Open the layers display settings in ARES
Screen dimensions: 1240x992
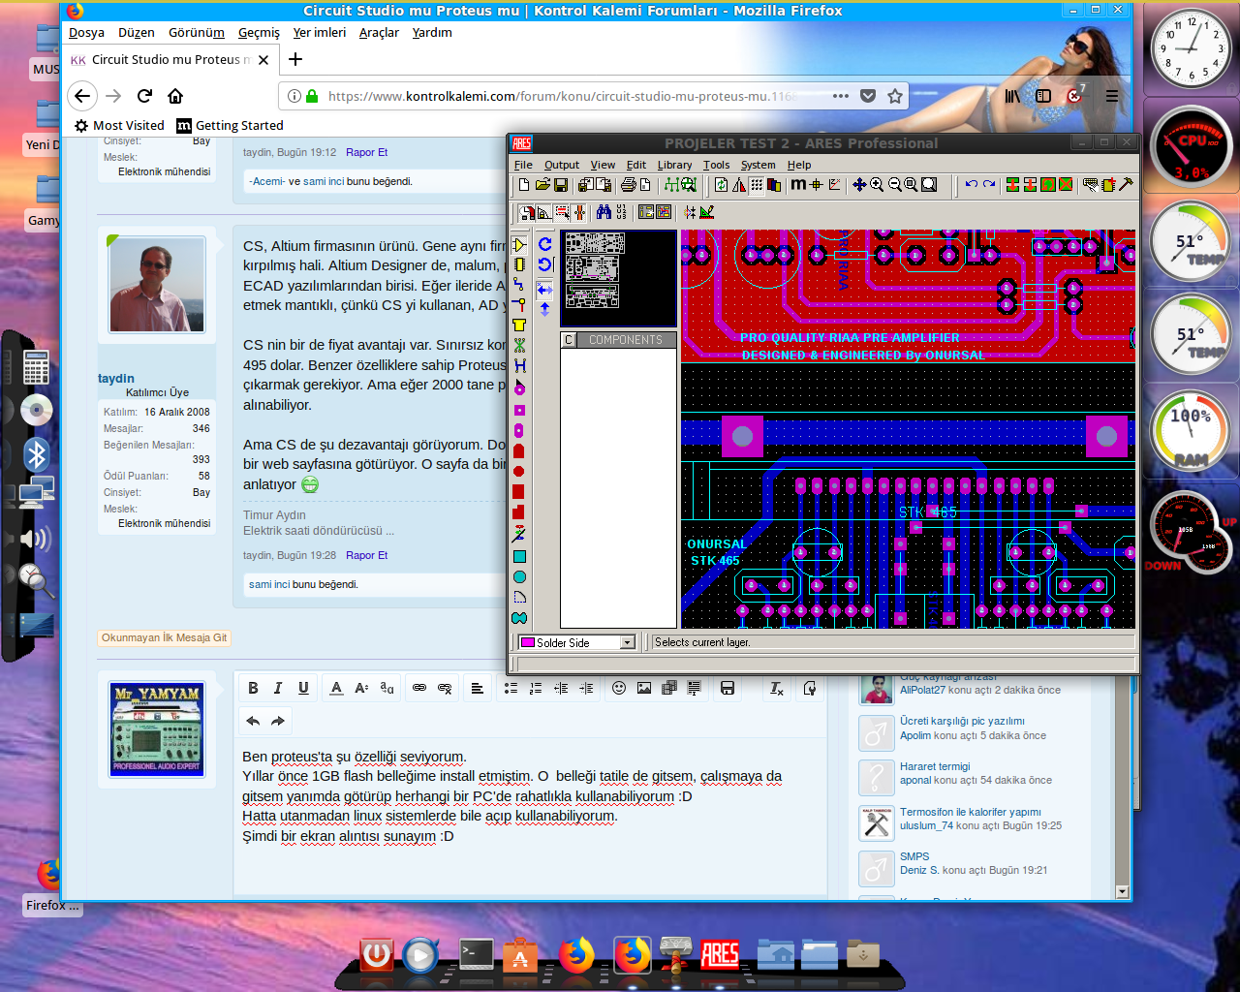point(774,185)
